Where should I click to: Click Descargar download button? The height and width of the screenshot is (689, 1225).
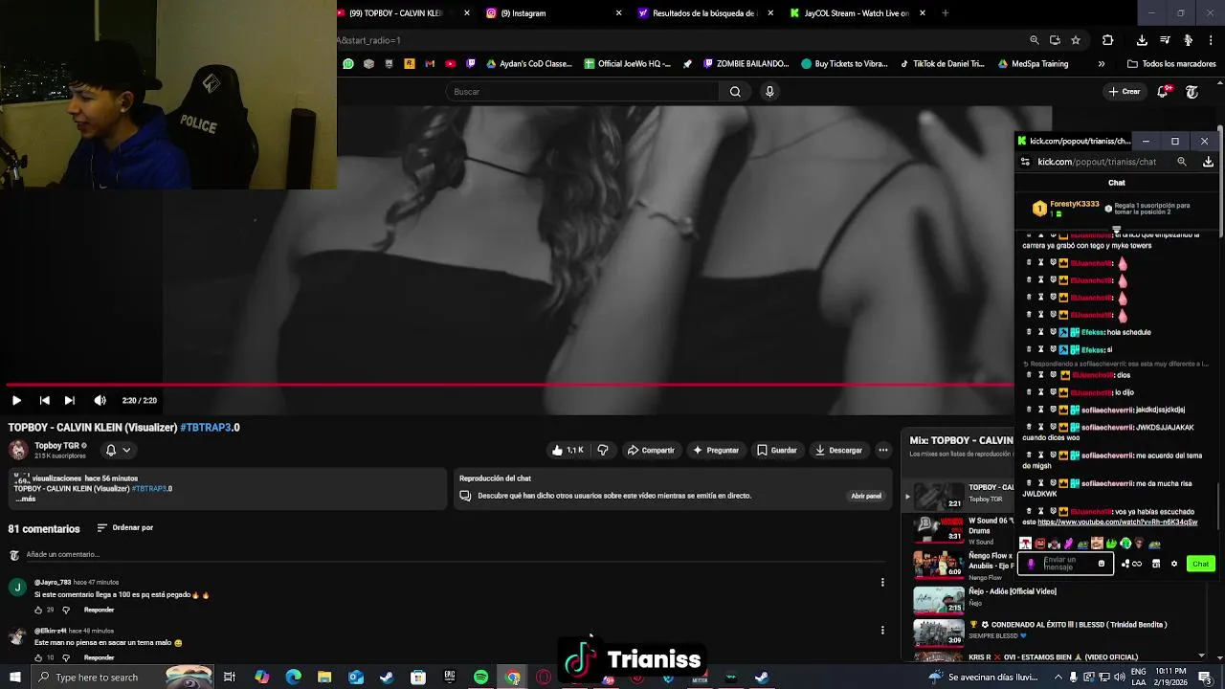pos(838,450)
